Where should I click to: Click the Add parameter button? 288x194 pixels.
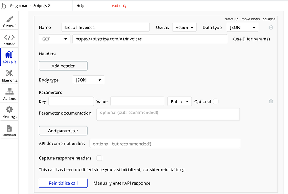63,131
